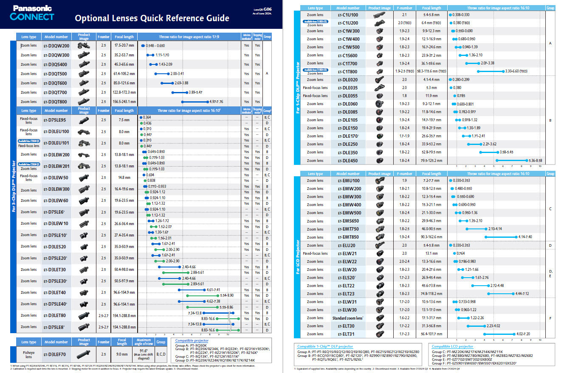Viewport: 564px width, 373px height.
Task: Click model number ET-C1W300
Action: [x=348, y=31]
